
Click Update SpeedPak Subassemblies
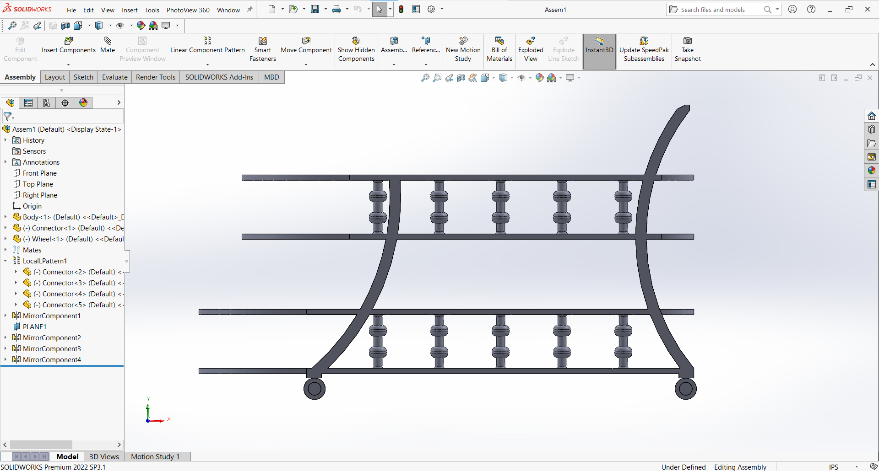click(644, 49)
